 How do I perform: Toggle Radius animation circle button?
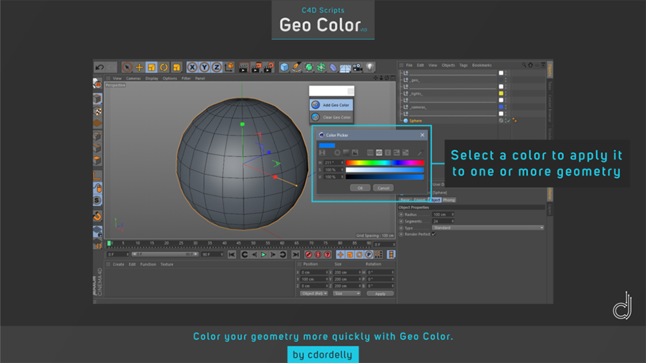401,214
